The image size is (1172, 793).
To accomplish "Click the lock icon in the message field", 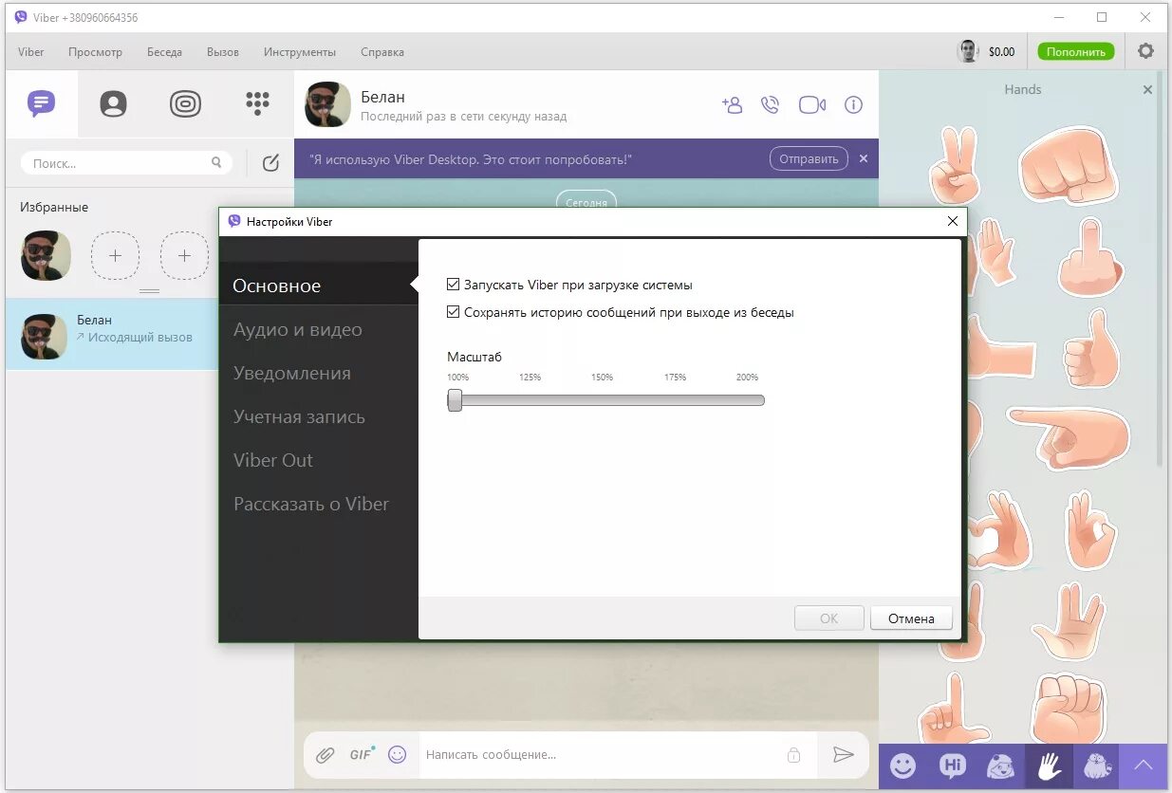I will tap(793, 755).
